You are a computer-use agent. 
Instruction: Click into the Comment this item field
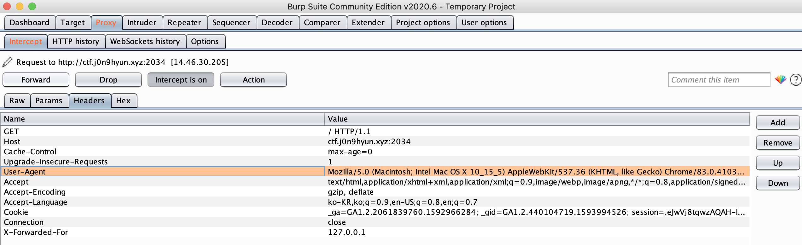pos(719,80)
